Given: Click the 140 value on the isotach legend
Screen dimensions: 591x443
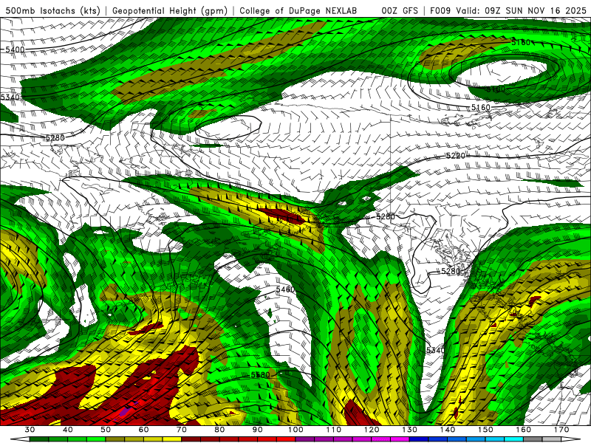Looking at the screenshot, I should click(448, 430).
